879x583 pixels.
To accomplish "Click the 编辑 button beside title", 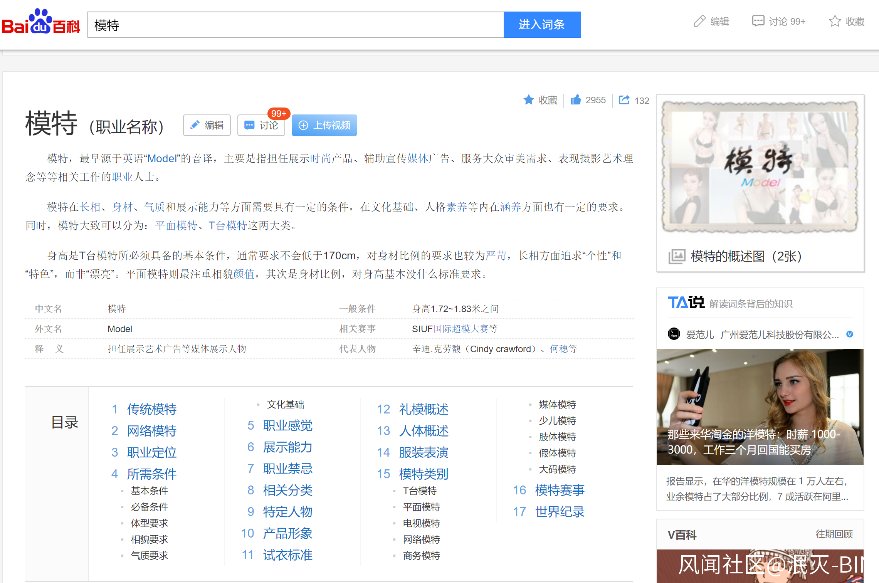I will 207,125.
